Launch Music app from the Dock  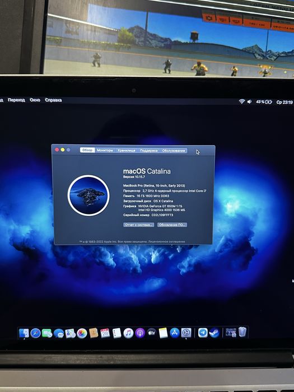click(128, 333)
